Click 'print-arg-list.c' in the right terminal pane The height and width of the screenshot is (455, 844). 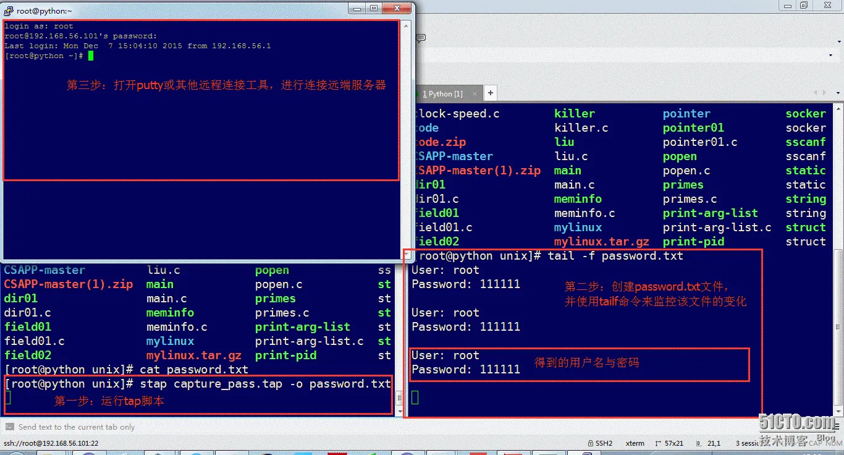pos(717,228)
